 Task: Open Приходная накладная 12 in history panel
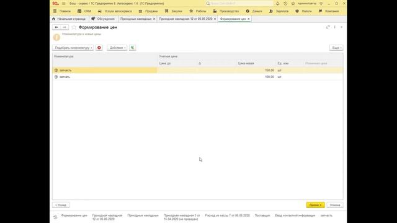107,217
